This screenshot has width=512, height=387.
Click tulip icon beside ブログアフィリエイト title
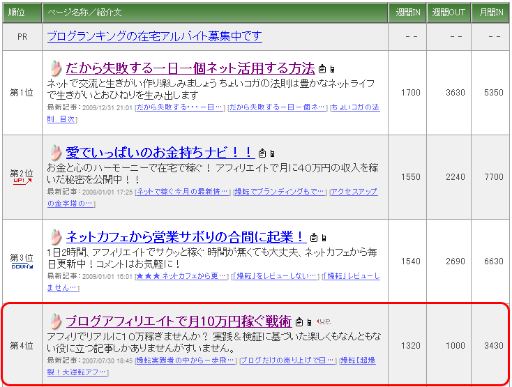(57, 321)
